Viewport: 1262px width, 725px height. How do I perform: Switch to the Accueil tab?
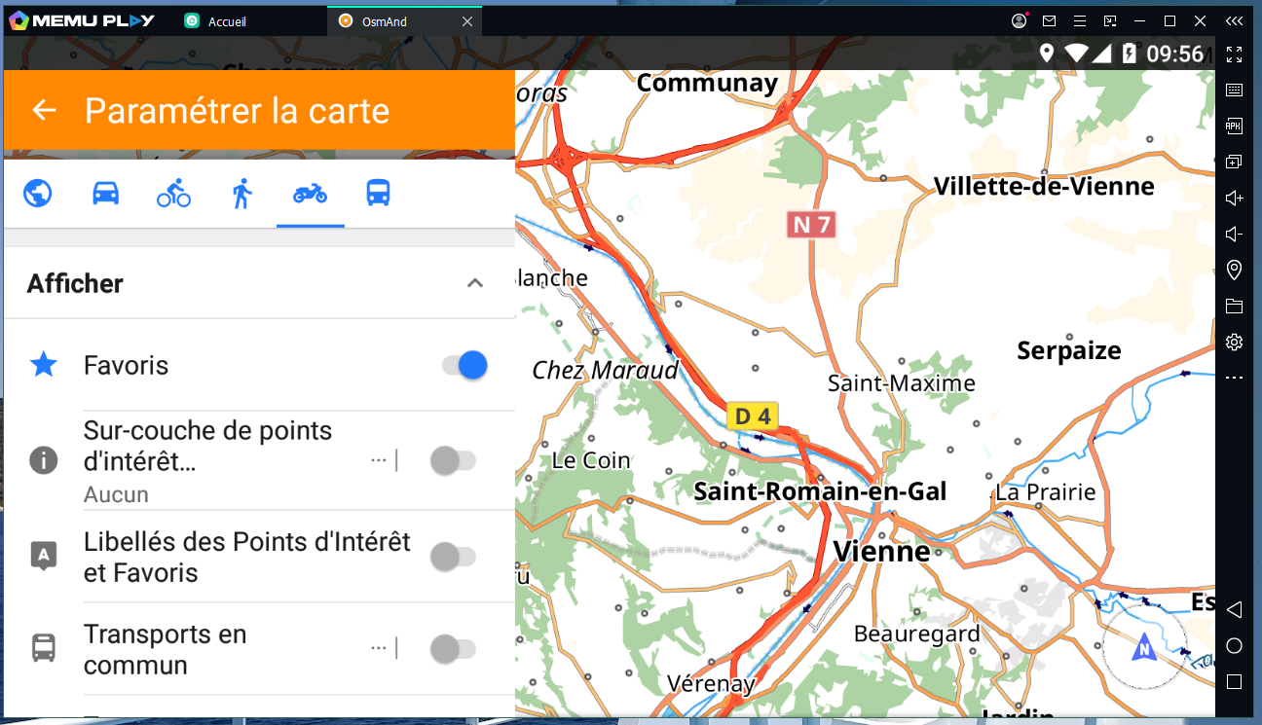coord(227,21)
